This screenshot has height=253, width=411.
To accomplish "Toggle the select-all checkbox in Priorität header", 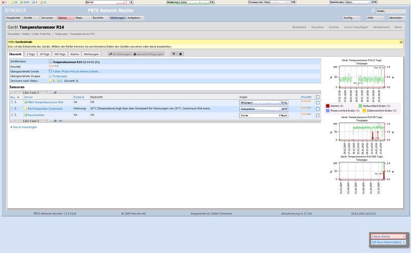I will [318, 96].
